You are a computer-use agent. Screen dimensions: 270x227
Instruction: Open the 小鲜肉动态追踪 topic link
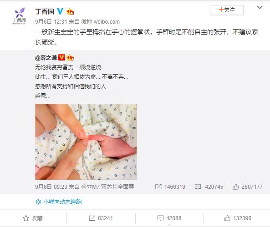62,202
